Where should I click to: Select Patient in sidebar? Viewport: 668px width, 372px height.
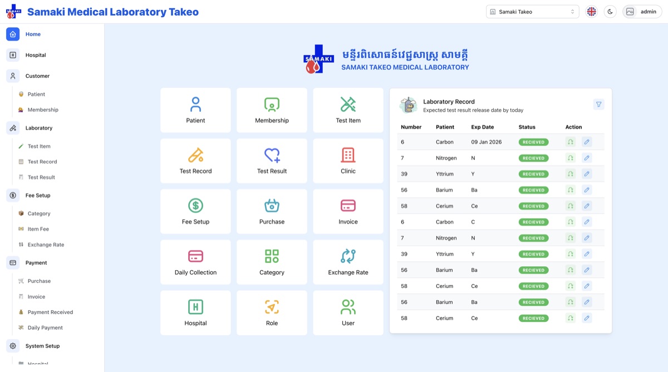36,94
